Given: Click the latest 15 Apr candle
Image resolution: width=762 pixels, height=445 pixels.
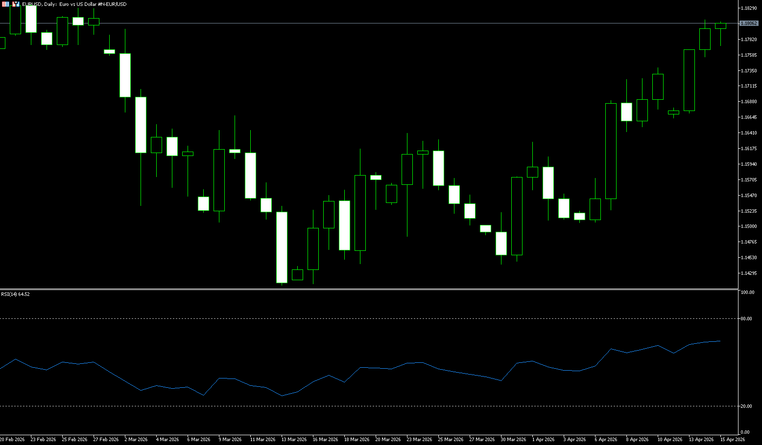Looking at the screenshot, I should [720, 26].
